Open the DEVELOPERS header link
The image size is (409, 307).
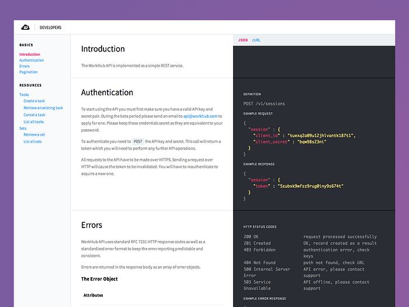pos(50,27)
